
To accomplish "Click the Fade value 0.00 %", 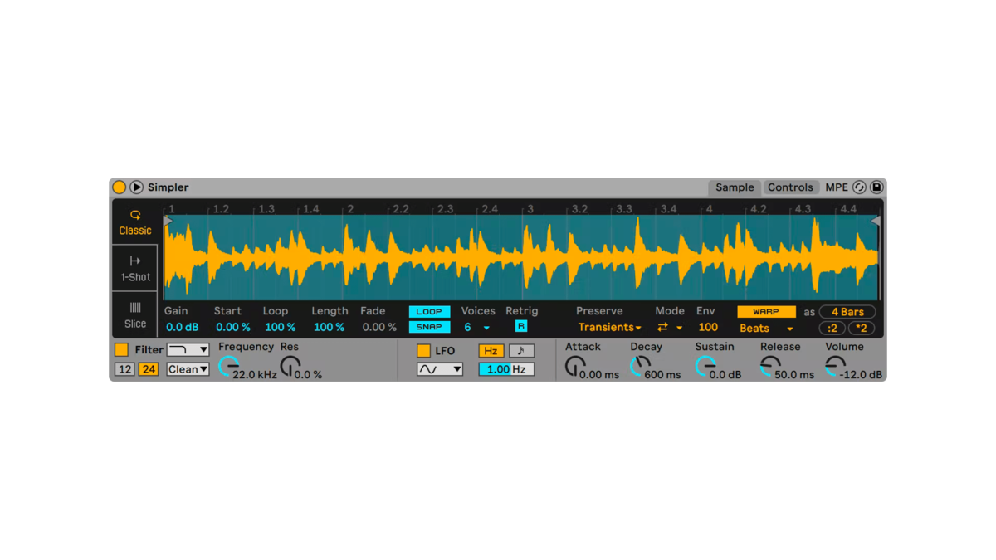I will tap(379, 328).
